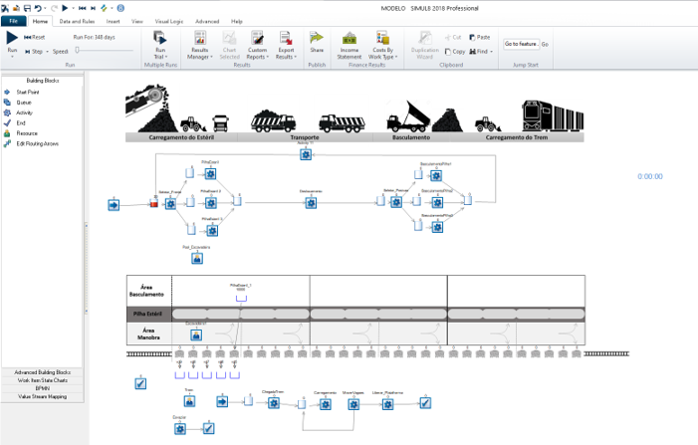The image size is (698, 445).
Task: Expand the Value Stream Mapping panel
Action: pyautogui.click(x=42, y=396)
